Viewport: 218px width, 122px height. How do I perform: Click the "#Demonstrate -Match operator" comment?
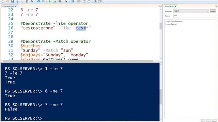[x=56, y=41]
